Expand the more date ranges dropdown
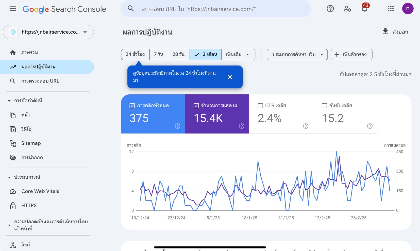420x251 pixels. (238, 55)
